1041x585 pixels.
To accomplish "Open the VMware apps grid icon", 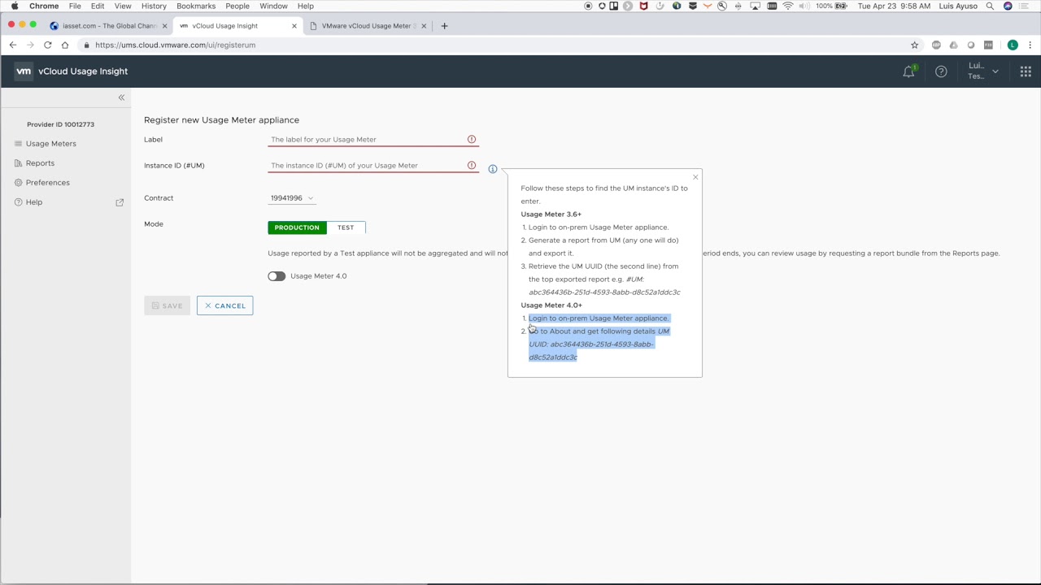I will (x=1026, y=71).
